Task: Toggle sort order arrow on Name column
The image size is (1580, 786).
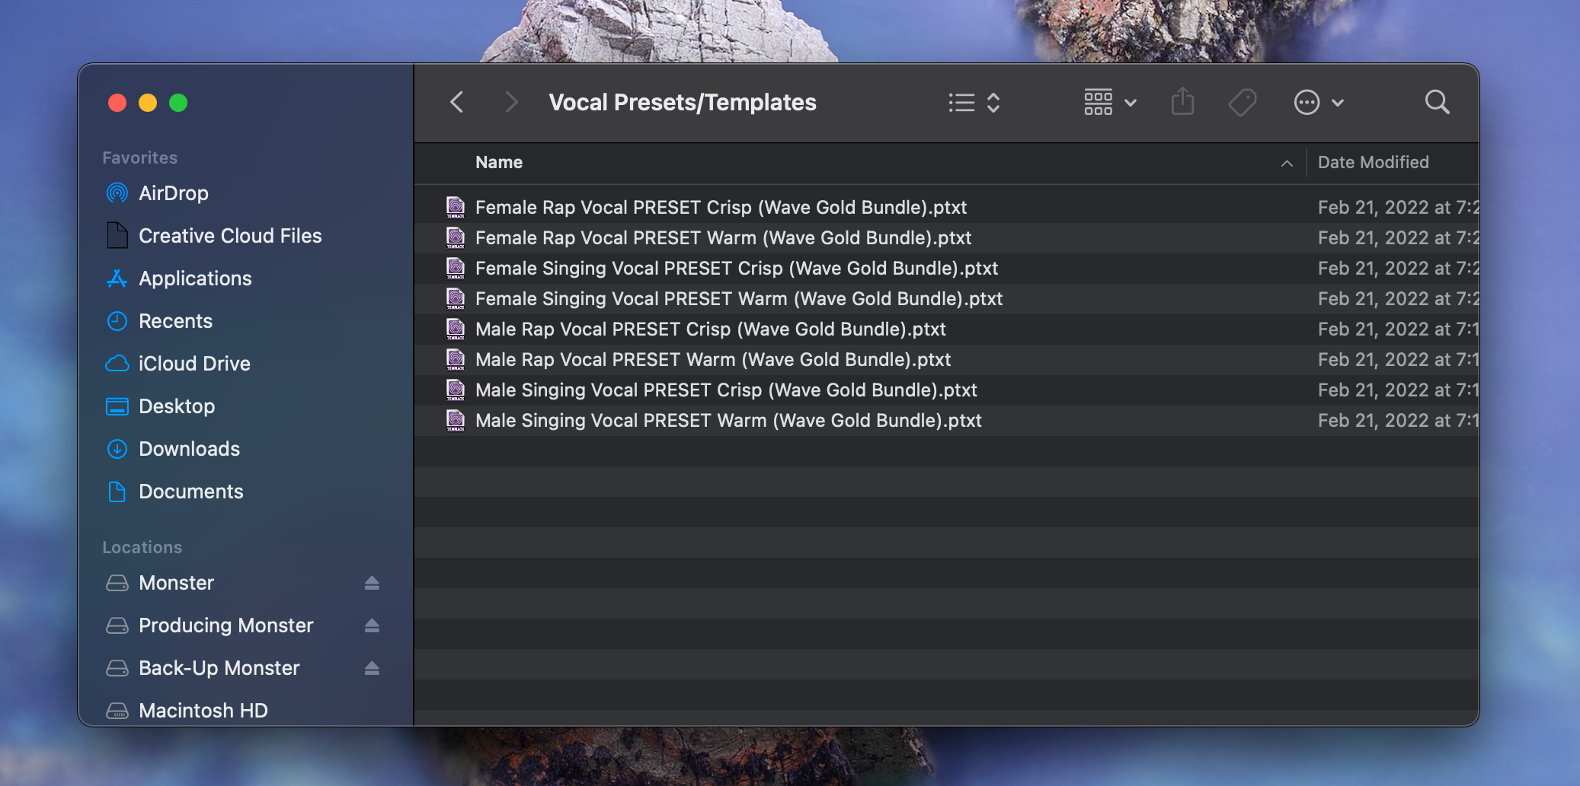Action: (x=1287, y=163)
